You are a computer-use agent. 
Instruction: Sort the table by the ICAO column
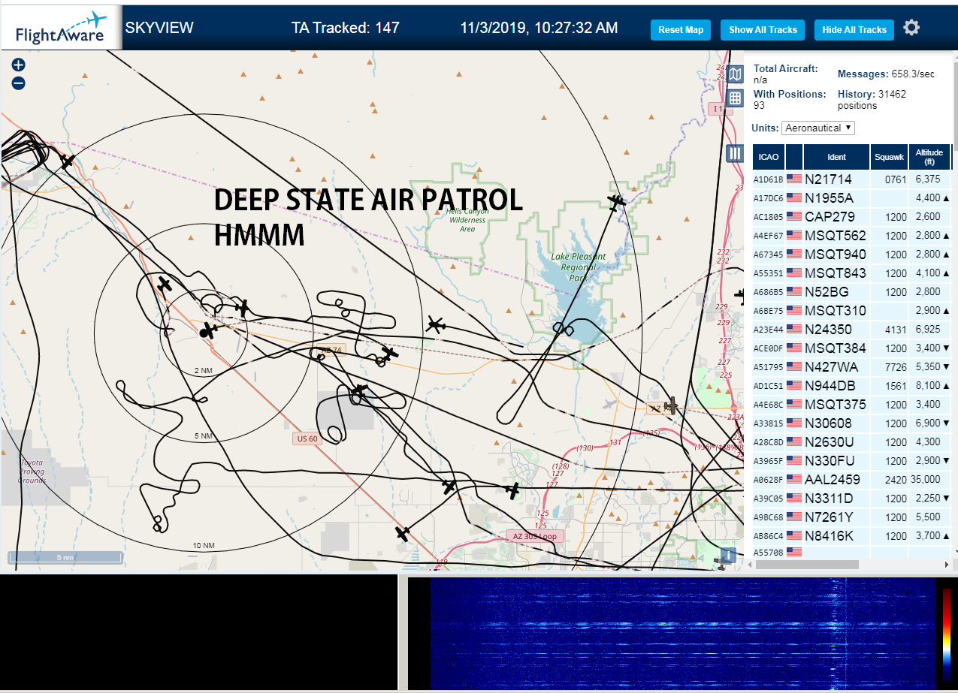pyautogui.click(x=769, y=157)
